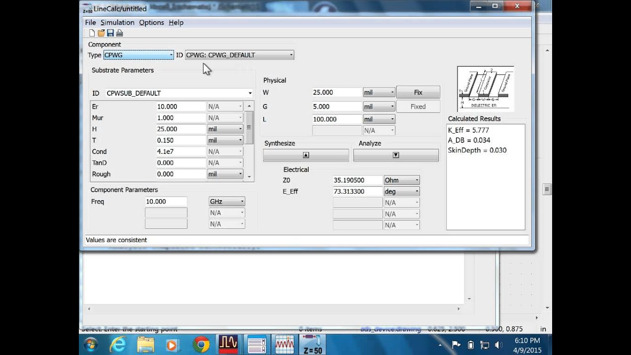Click the H substrate height field
The image size is (631, 355).
(x=180, y=129)
